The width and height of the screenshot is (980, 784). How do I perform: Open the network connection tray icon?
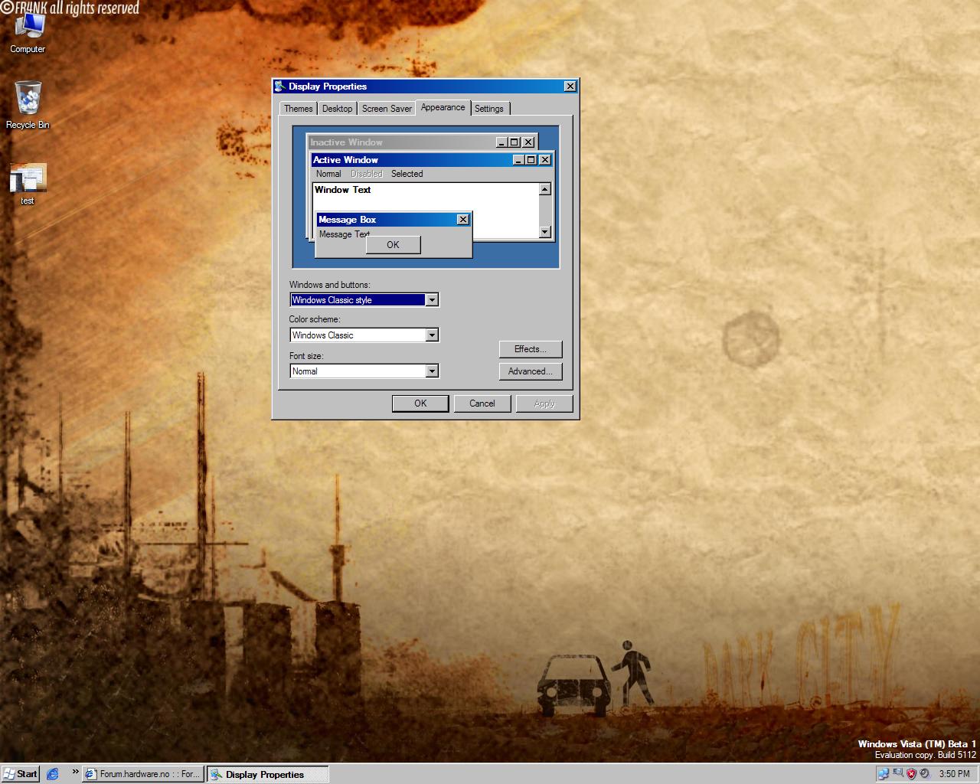[x=883, y=774]
